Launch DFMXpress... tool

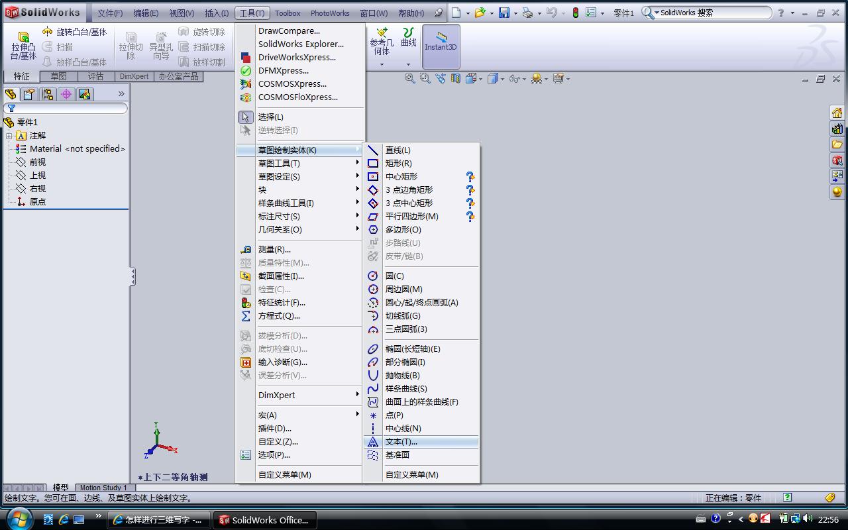tap(299, 71)
